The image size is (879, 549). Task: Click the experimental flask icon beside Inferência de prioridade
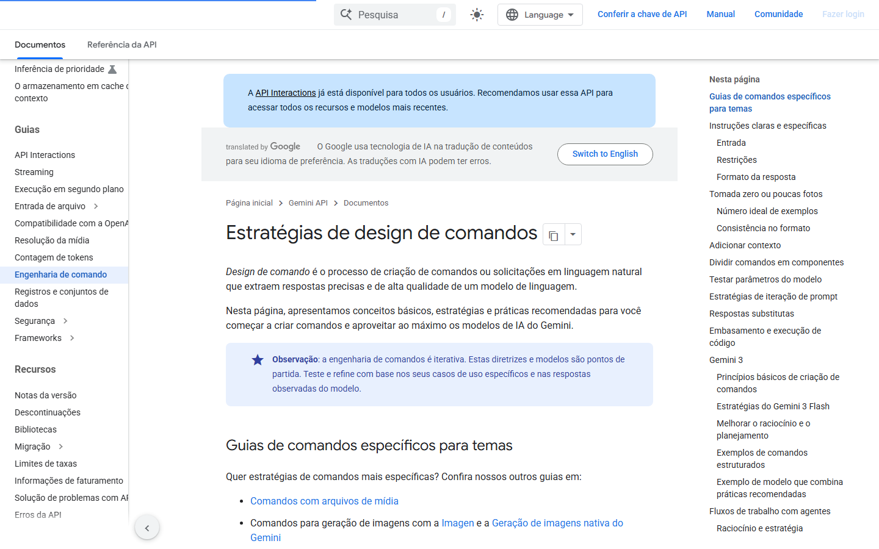click(x=112, y=69)
